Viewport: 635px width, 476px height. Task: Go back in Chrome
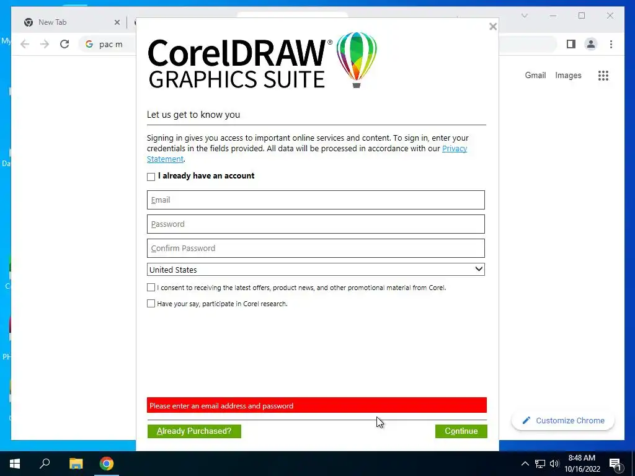pyautogui.click(x=25, y=44)
